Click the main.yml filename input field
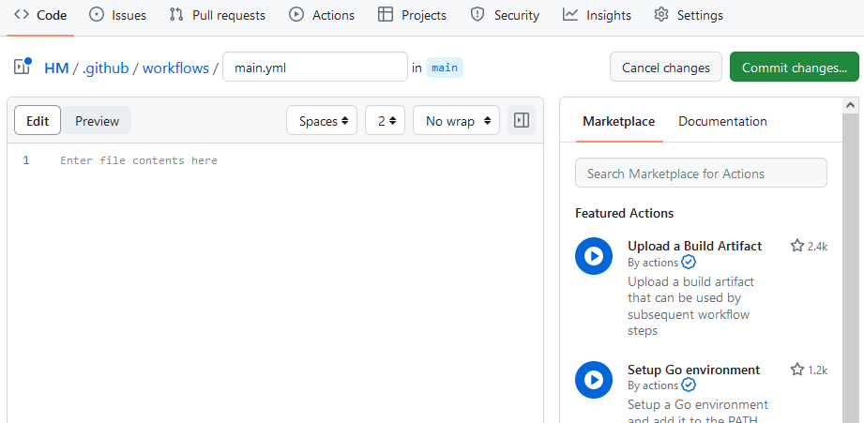 click(x=314, y=68)
